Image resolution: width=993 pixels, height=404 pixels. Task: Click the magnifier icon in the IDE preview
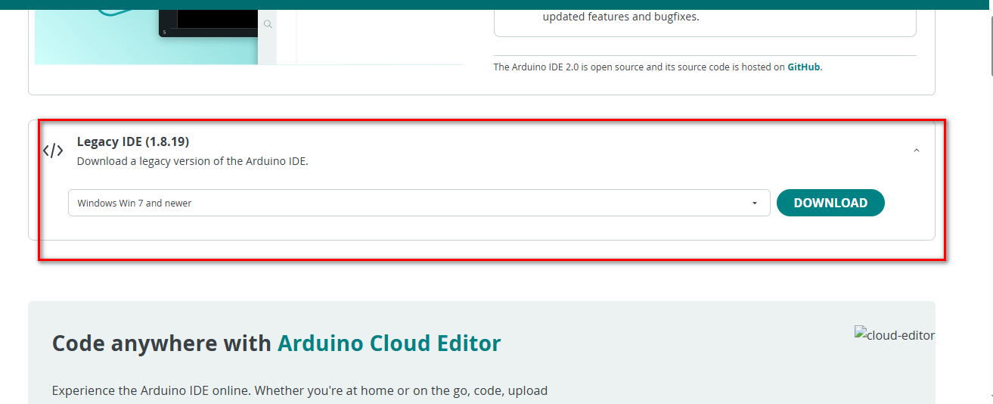(x=268, y=24)
